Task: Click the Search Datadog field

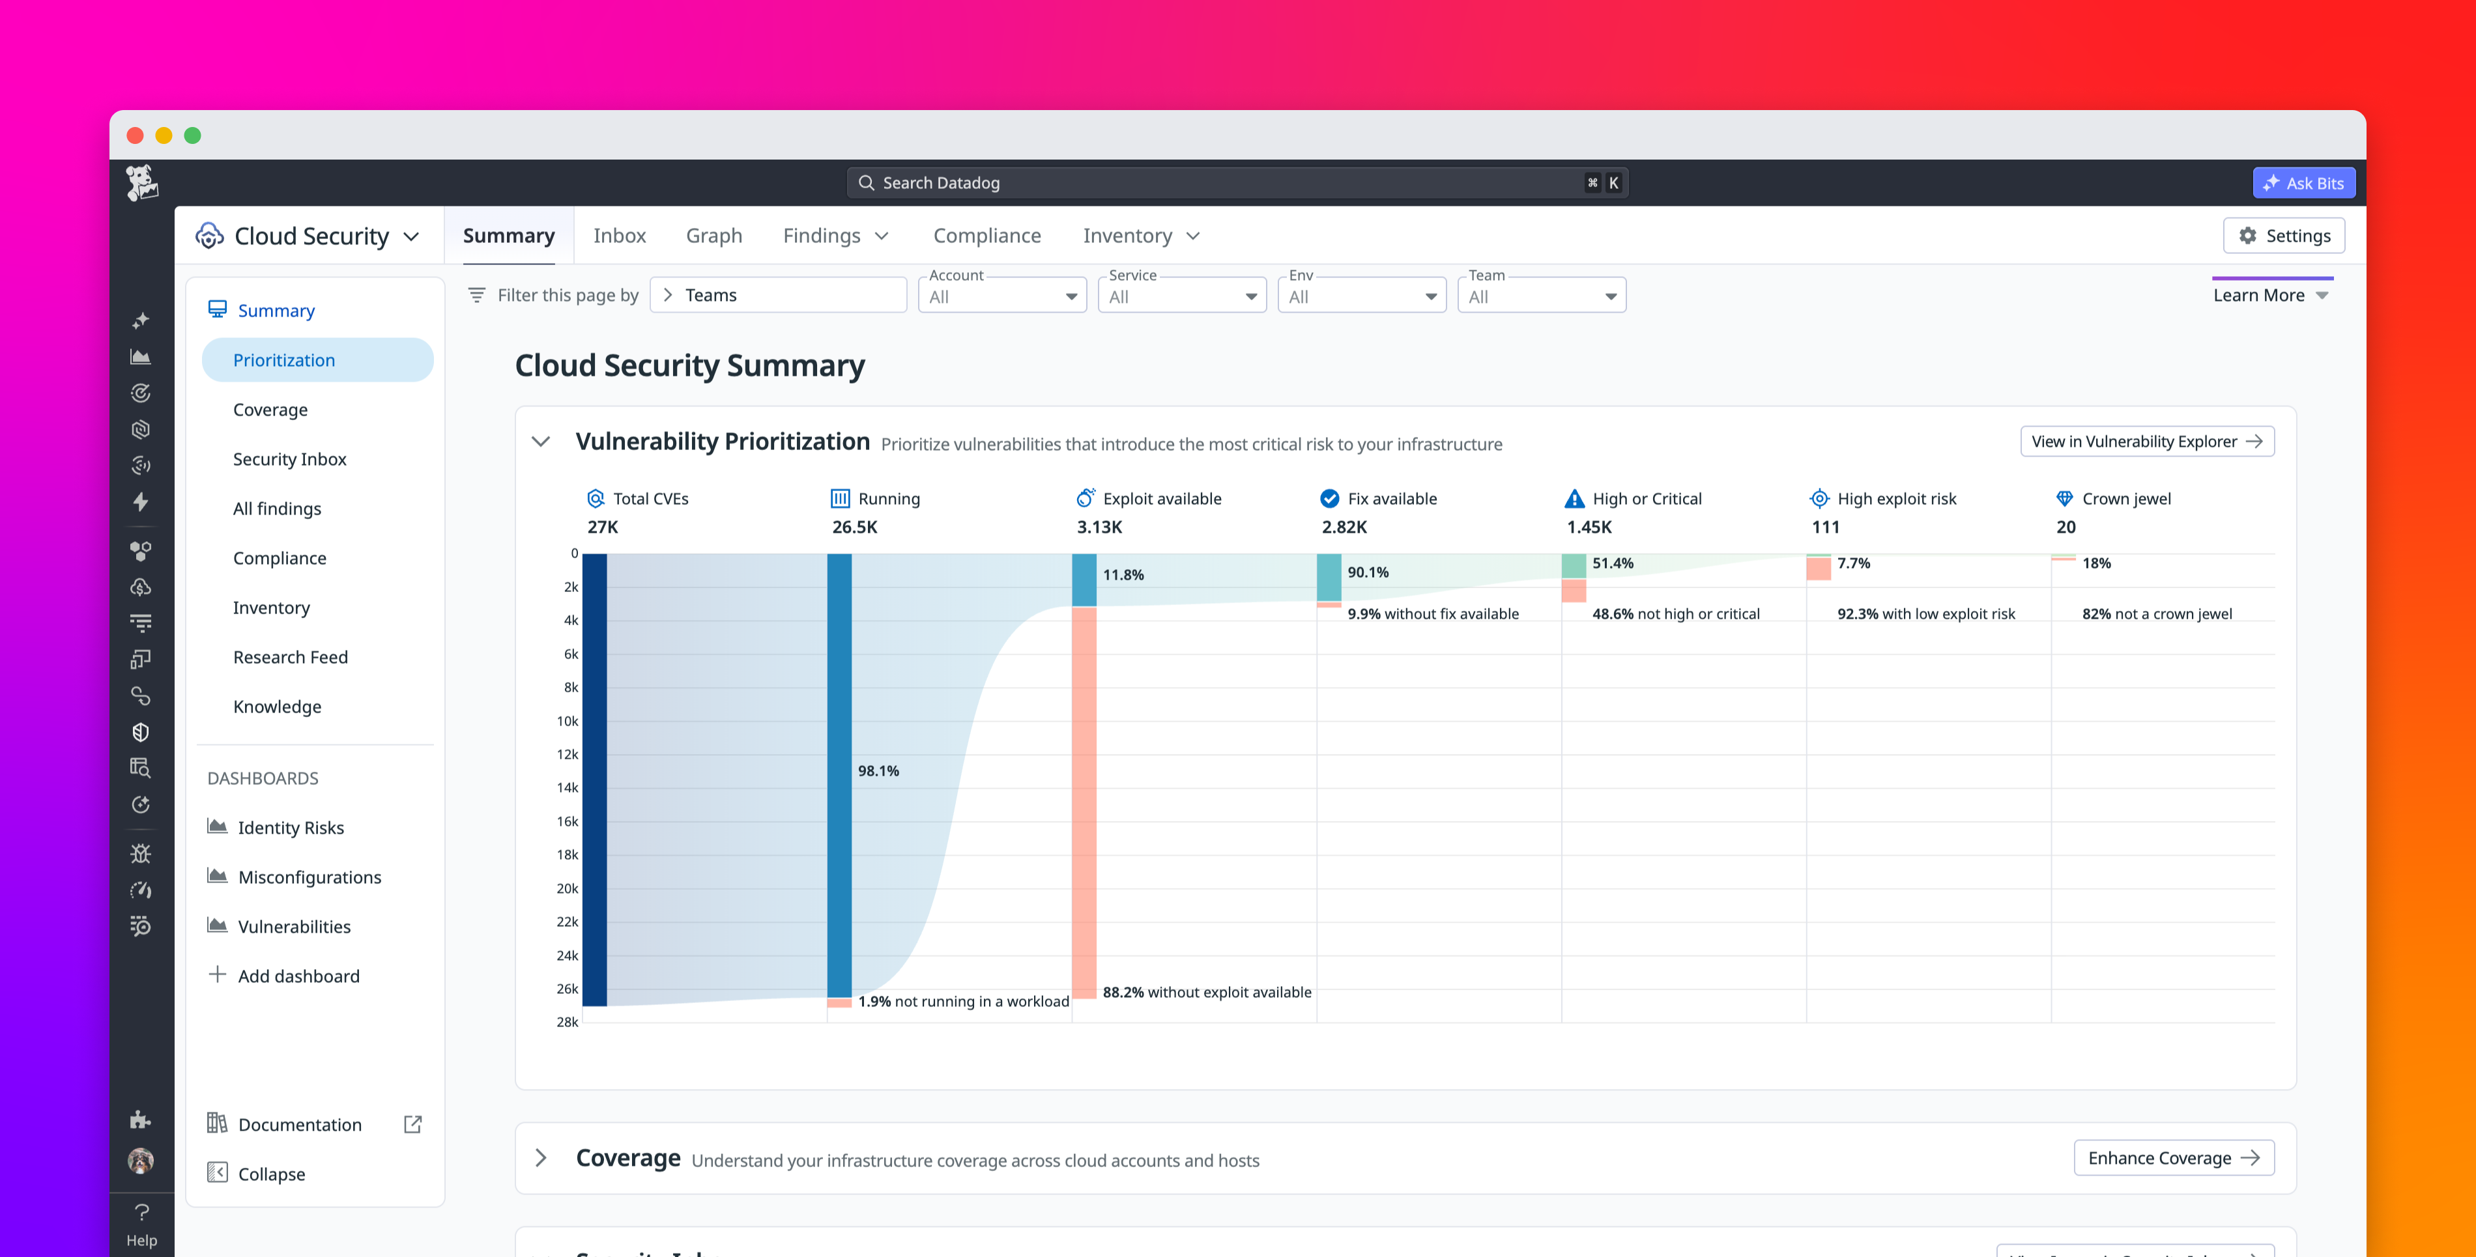Action: (x=1237, y=182)
